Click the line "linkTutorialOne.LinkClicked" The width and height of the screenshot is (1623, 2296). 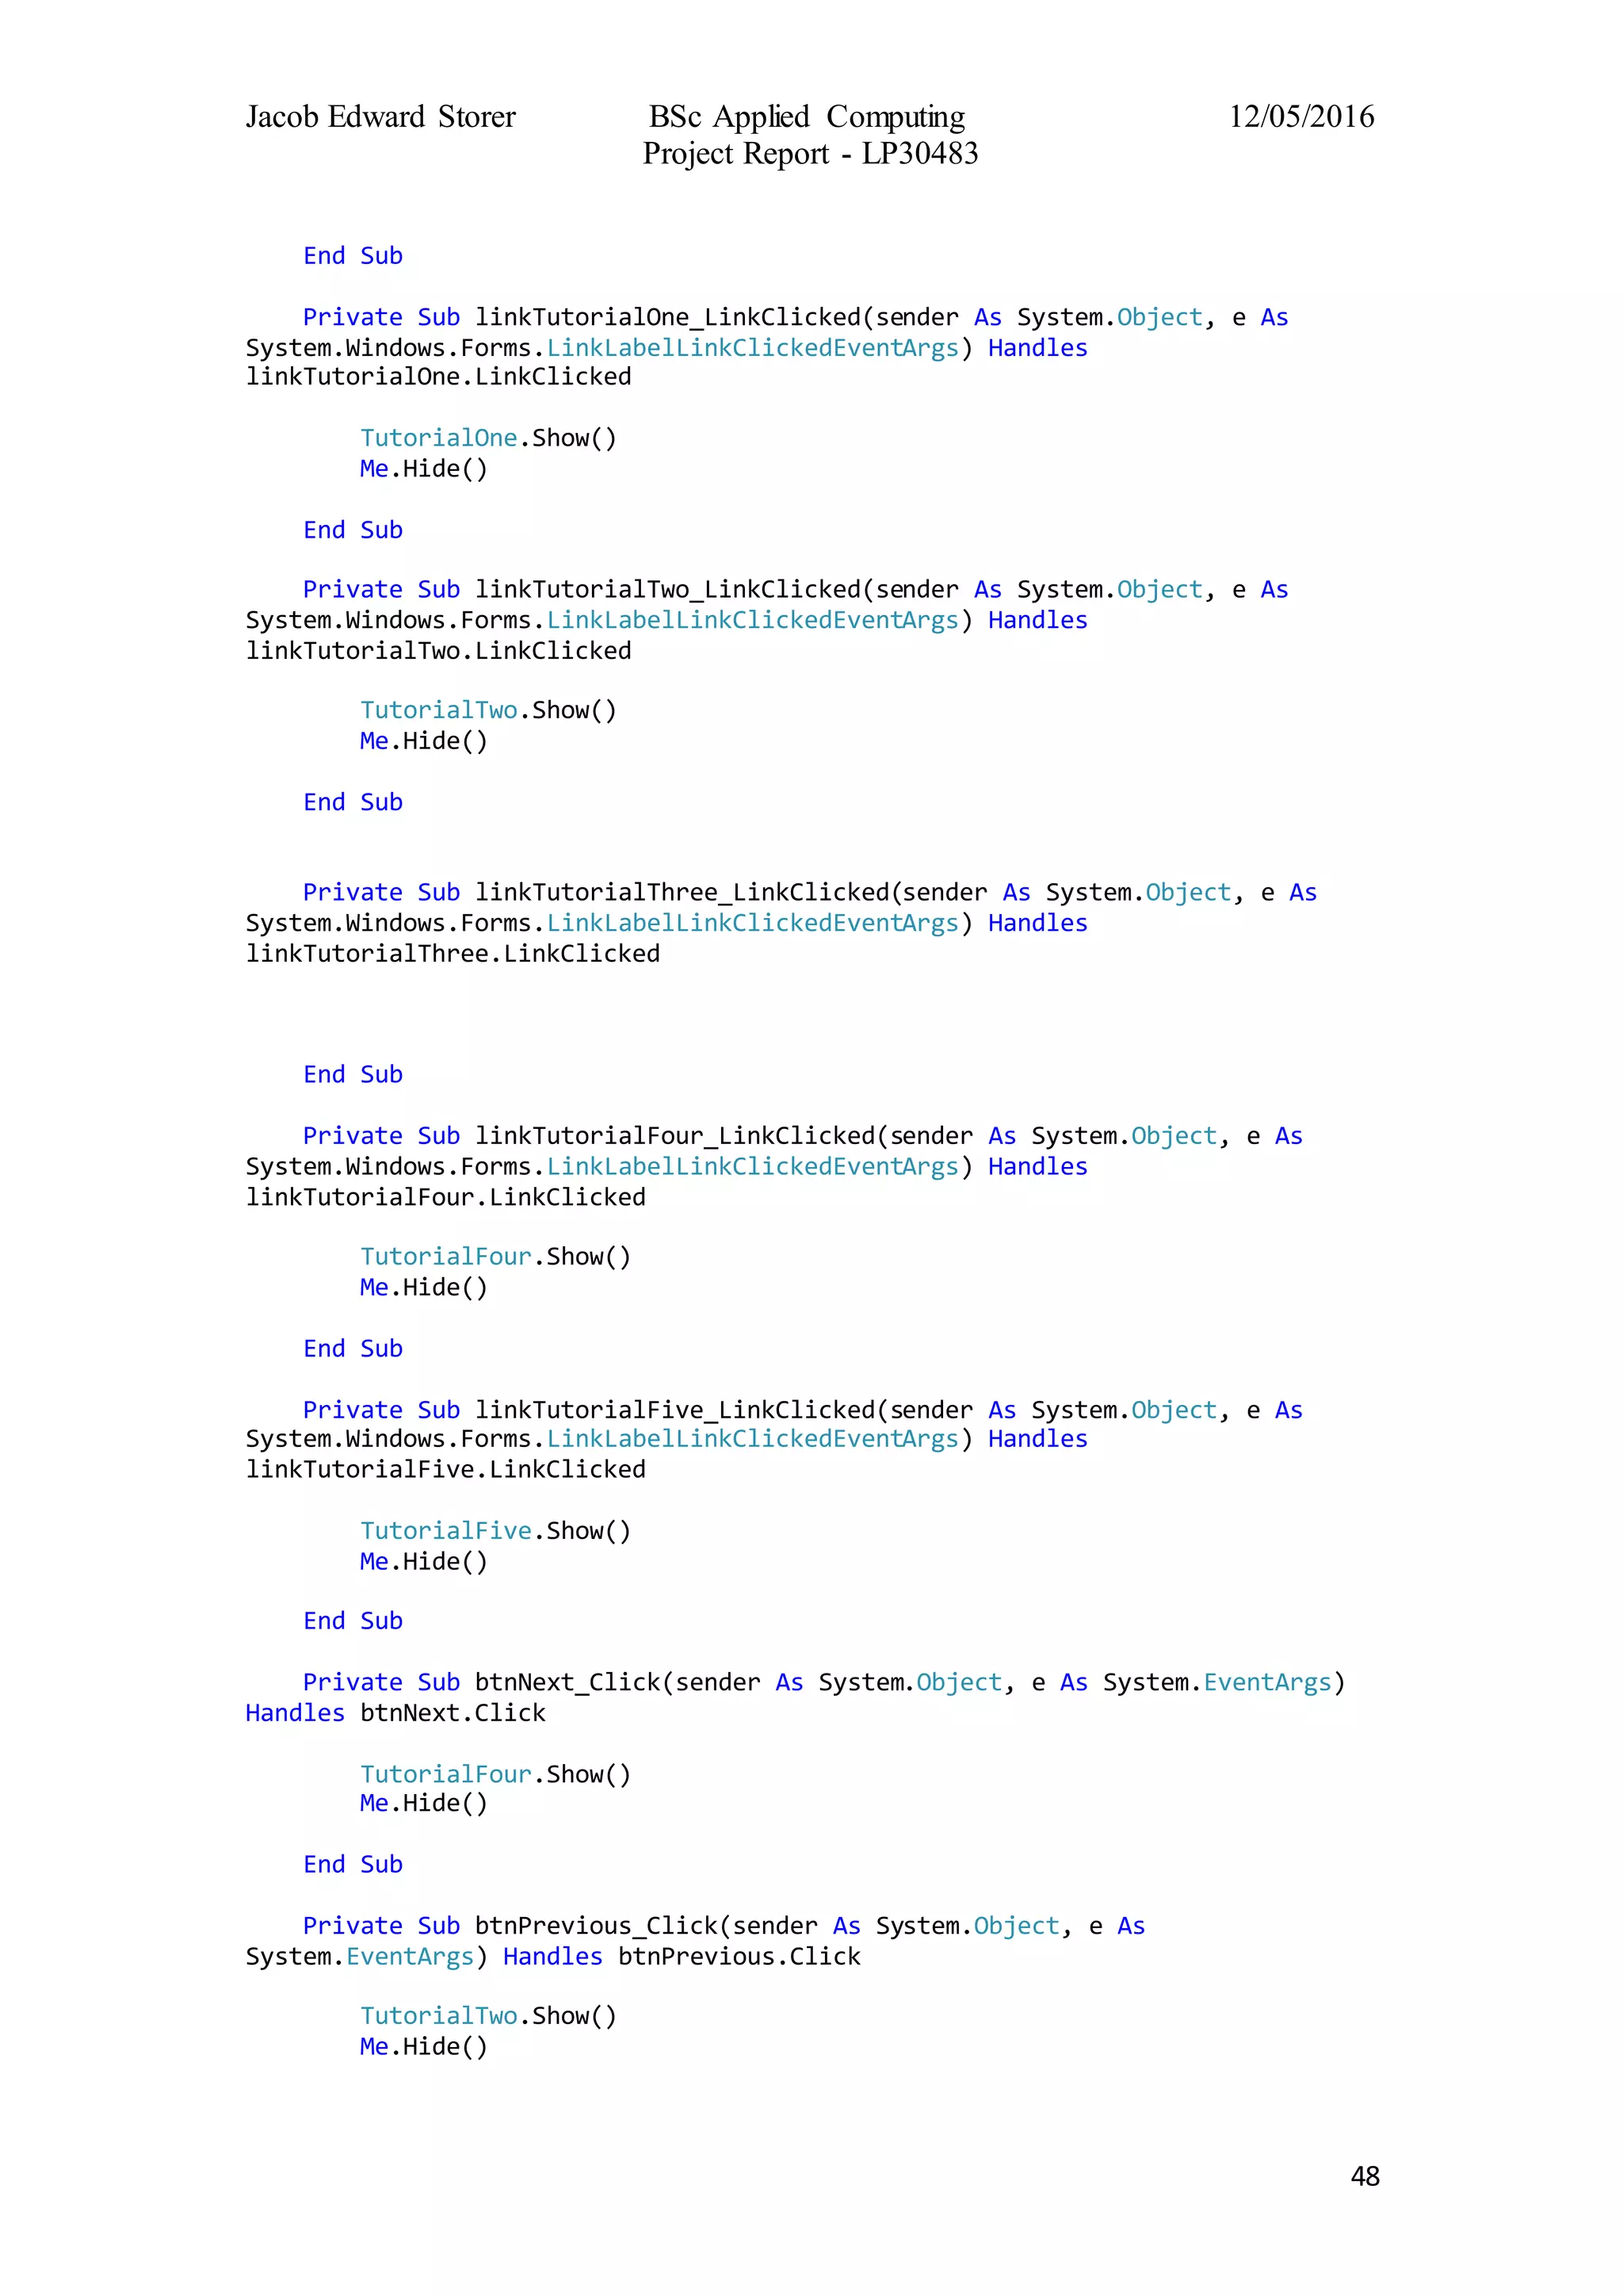point(439,377)
